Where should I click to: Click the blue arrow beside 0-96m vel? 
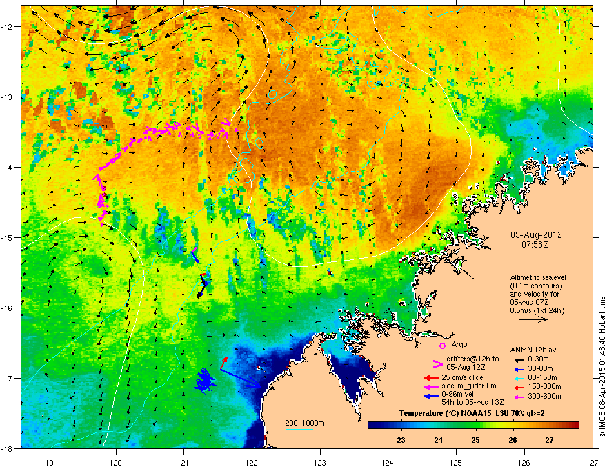pos(431,396)
